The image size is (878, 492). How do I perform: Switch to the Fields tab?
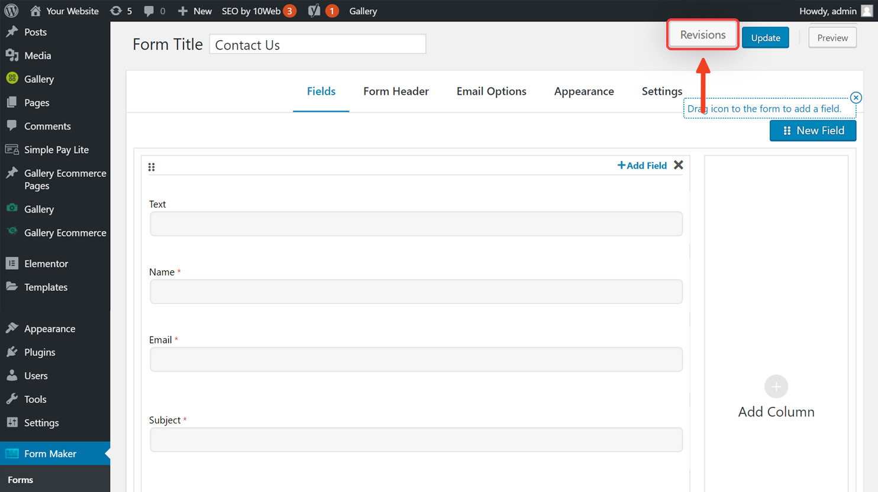coord(321,91)
